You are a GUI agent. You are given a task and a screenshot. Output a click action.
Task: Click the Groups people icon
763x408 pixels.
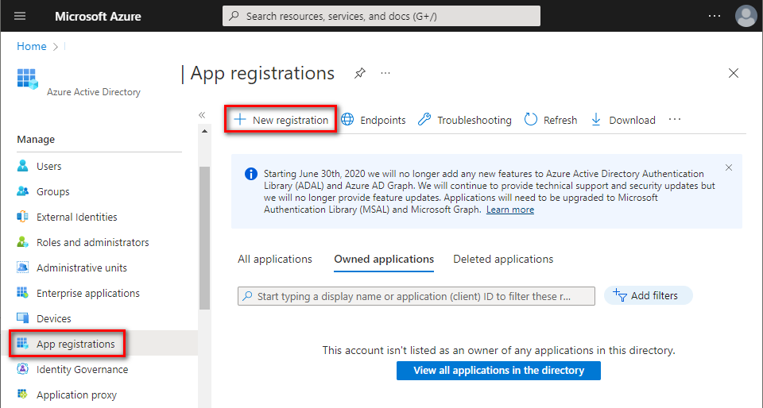point(22,191)
